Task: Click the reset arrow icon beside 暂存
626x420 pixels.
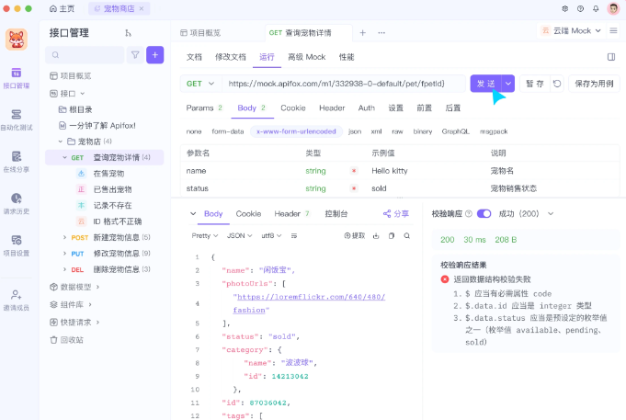Action: [557, 84]
